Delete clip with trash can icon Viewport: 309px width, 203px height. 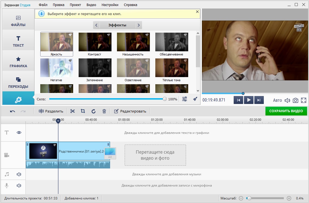click(x=104, y=111)
